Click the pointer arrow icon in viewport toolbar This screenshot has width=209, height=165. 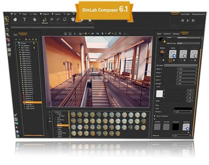point(102,33)
